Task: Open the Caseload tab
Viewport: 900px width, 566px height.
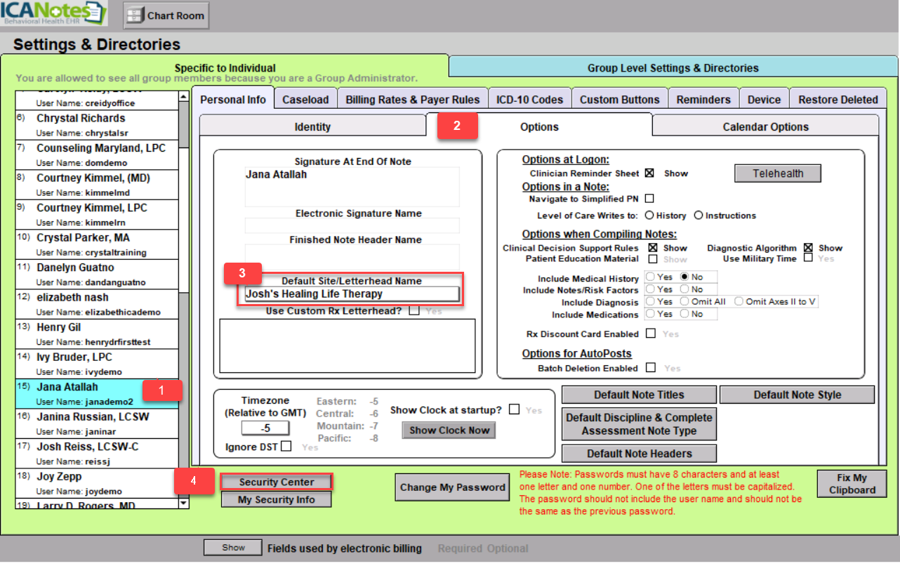Action: [x=305, y=100]
